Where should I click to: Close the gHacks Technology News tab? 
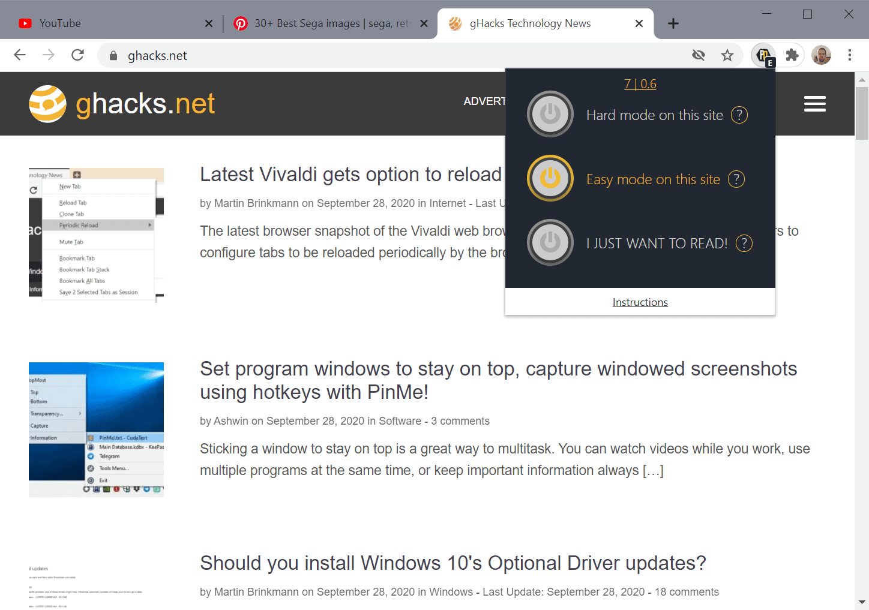pyautogui.click(x=639, y=23)
